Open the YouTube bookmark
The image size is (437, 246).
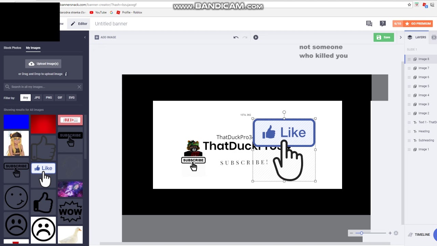pos(98,12)
